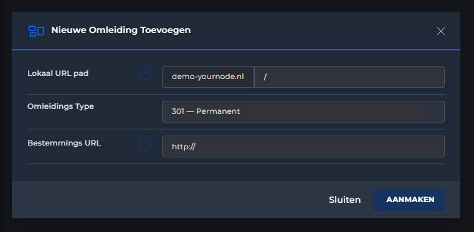The image size is (474, 232).
Task: Click the Sluiten link
Action: point(345,200)
